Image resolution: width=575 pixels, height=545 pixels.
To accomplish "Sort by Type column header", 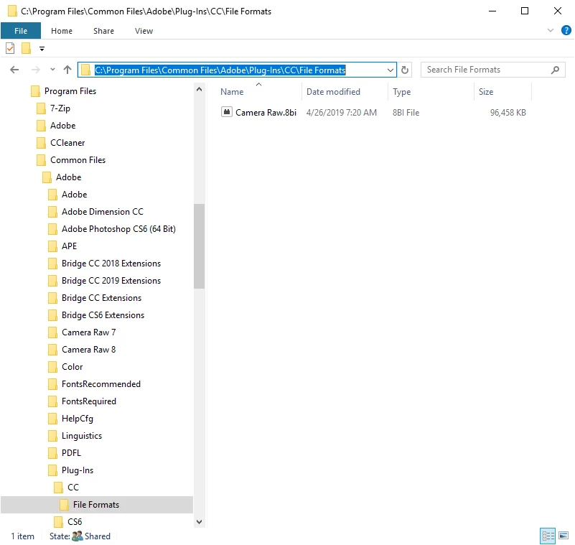I will pyautogui.click(x=401, y=92).
